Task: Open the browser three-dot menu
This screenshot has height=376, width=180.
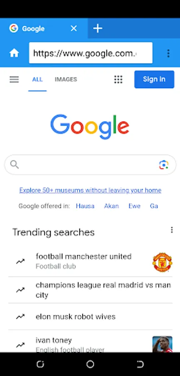Action: click(168, 53)
